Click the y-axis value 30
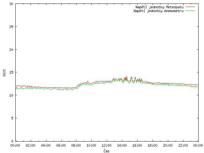This screenshot has width=204, height=153. [x=11, y=4]
